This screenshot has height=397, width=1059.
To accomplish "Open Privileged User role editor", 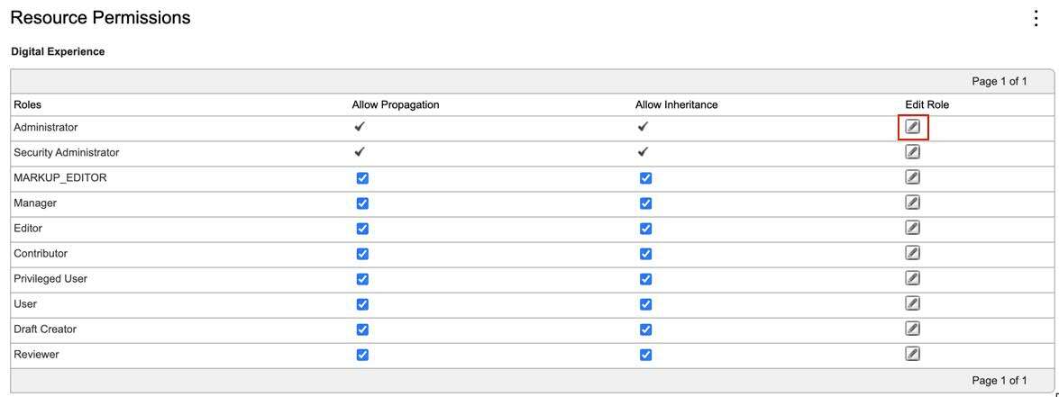I will (x=912, y=278).
